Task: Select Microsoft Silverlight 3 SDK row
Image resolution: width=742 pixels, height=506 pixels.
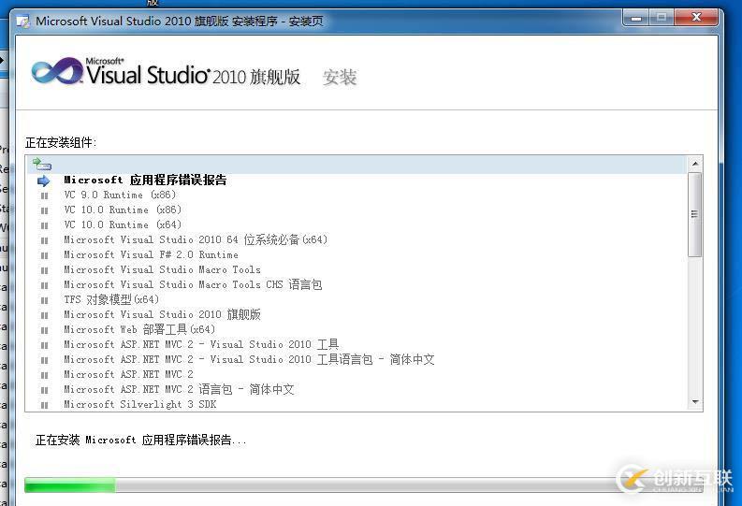Action: (140, 404)
